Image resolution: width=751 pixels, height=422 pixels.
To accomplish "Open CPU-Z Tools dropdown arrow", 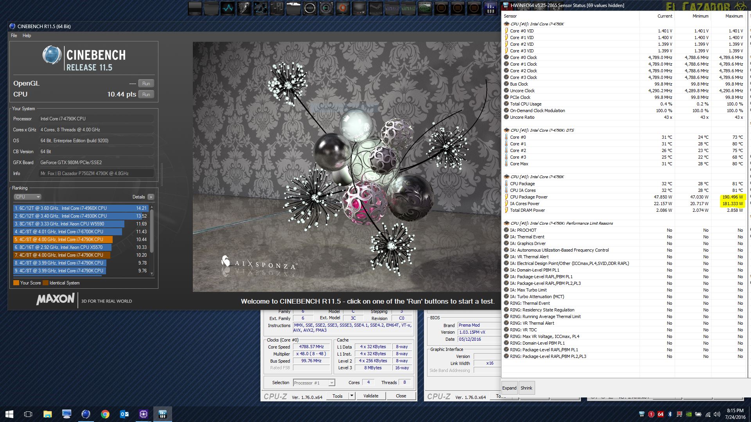I will point(352,396).
